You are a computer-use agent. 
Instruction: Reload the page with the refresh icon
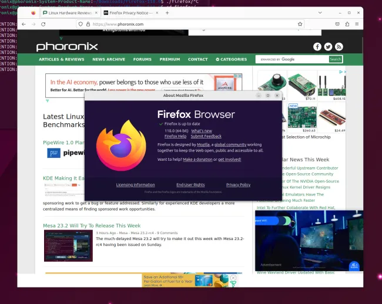click(x=43, y=24)
